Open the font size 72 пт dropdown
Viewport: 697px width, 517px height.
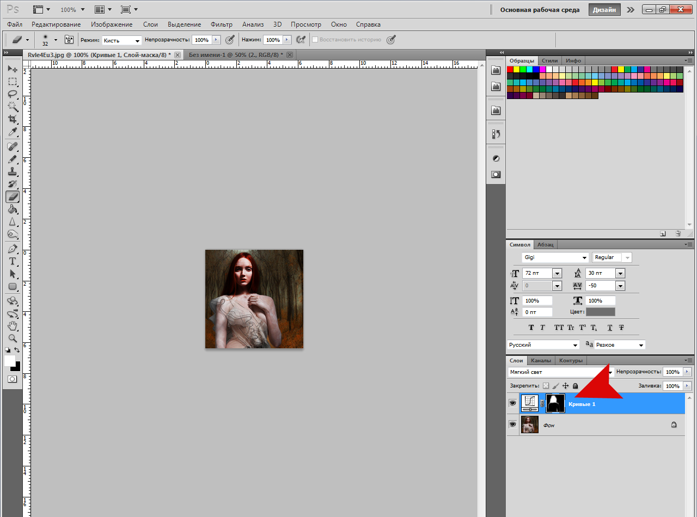(557, 273)
